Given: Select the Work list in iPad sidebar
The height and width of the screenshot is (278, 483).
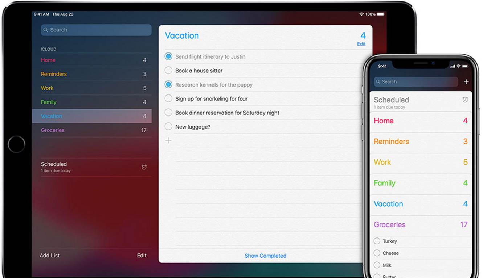Looking at the screenshot, I should coord(47,88).
